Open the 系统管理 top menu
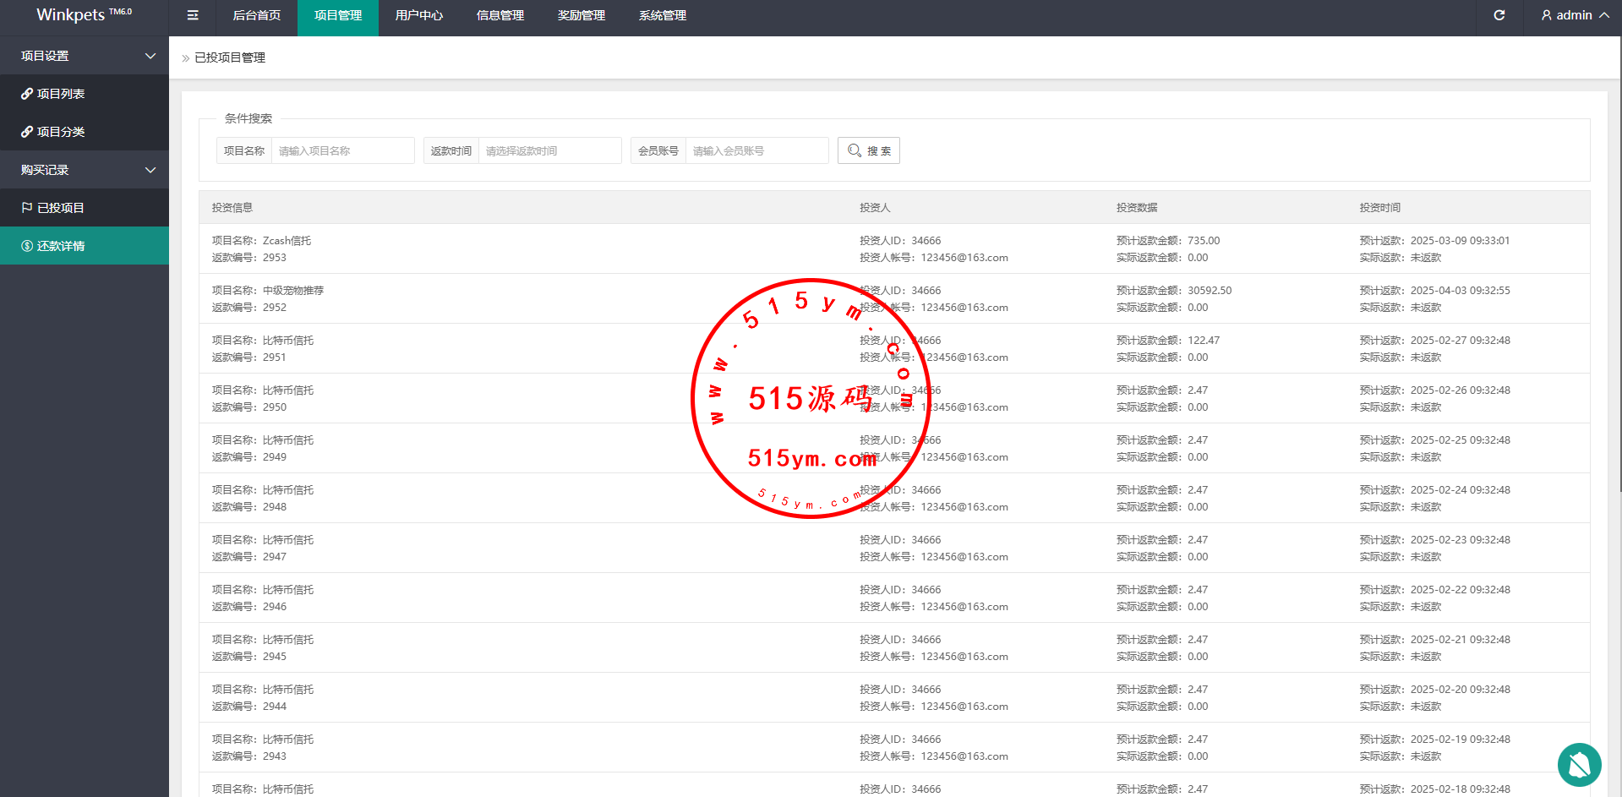This screenshot has height=797, width=1622. tap(662, 15)
